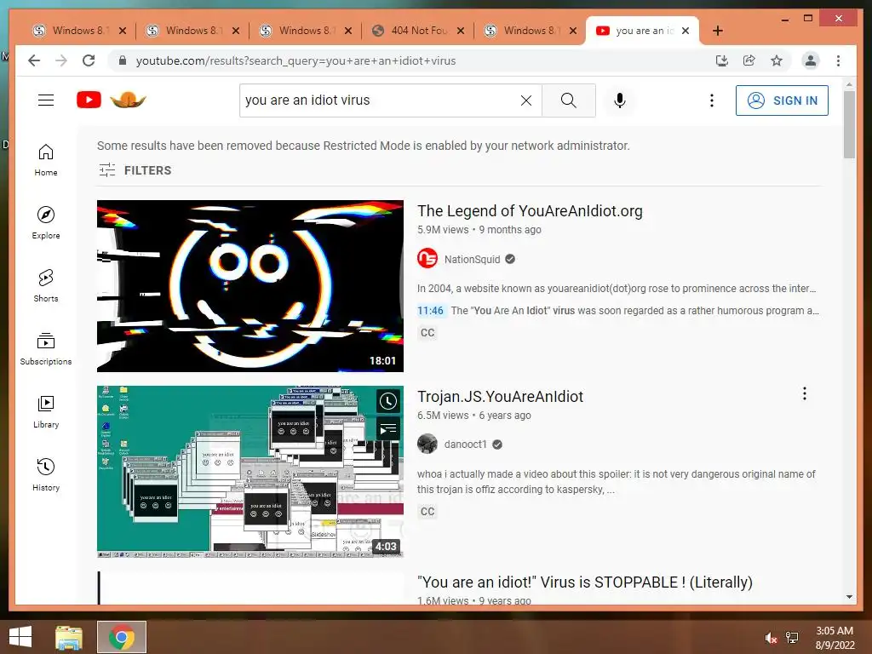Open the Trojan.JS.YouAreAnIdiot video title
Screen dimensions: 872x654
pos(500,396)
